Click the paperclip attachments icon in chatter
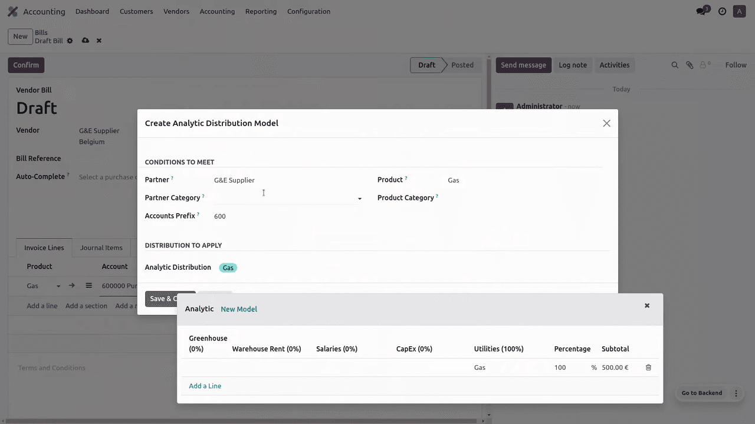Screen dimensions: 755x424 (x=690, y=65)
